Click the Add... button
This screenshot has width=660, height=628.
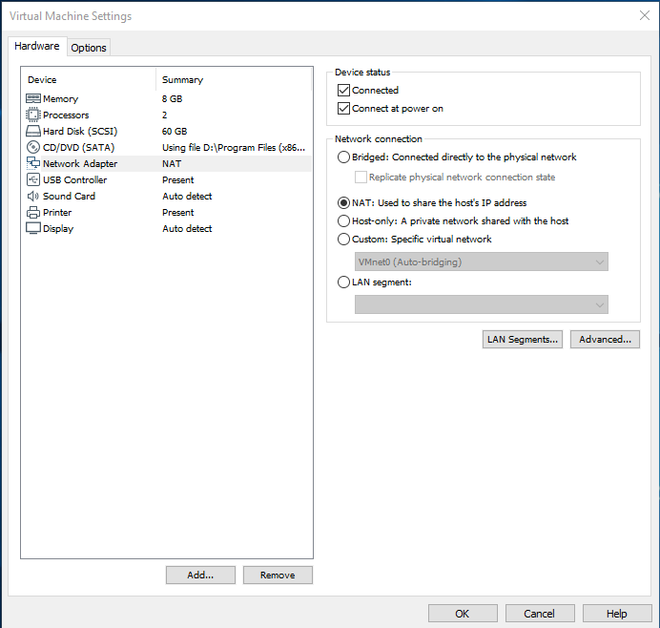[200, 575]
